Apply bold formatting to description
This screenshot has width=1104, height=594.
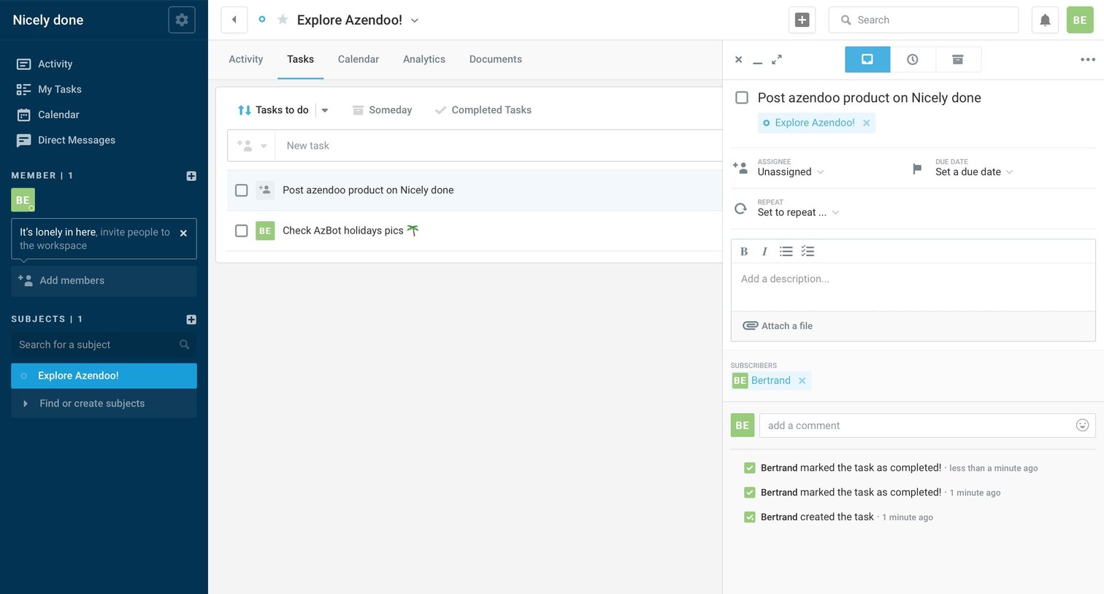coord(744,252)
